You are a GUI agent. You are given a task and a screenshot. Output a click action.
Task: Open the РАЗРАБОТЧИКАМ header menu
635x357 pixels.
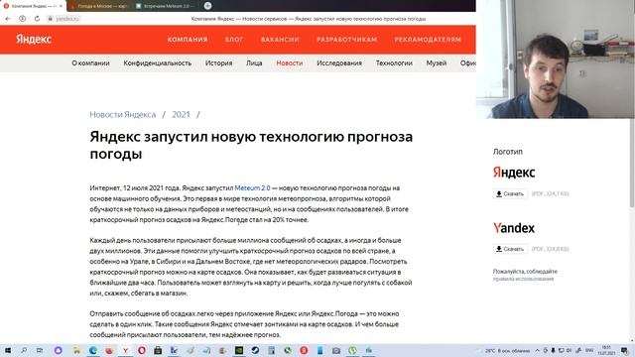(346, 40)
